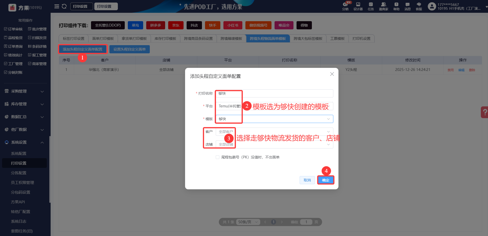Expand the 他厂数据 sidebar menu
The image size is (488, 236).
pyautogui.click(x=24, y=130)
